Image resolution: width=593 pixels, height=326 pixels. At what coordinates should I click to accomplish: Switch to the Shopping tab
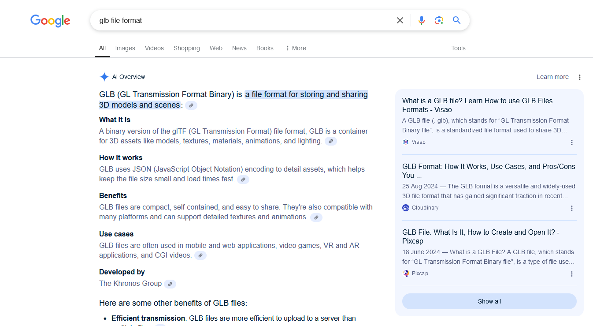(187, 48)
